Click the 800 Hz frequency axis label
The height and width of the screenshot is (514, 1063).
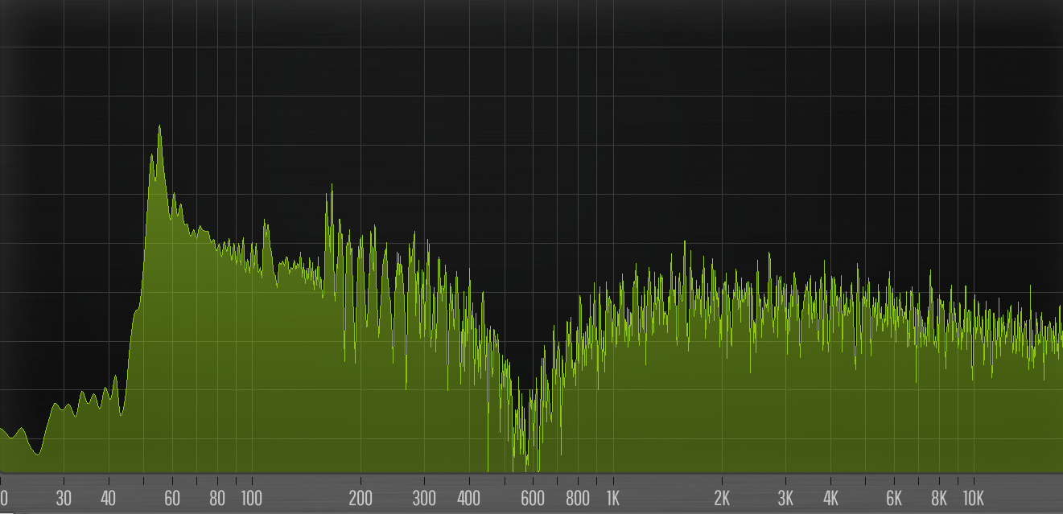[578, 498]
